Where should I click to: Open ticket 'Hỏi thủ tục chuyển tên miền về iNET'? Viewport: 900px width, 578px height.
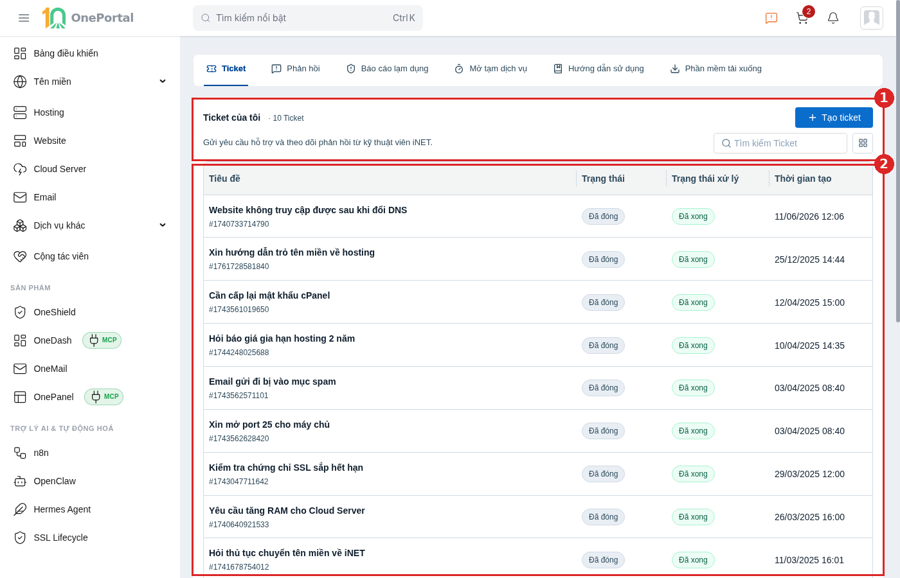coord(287,553)
